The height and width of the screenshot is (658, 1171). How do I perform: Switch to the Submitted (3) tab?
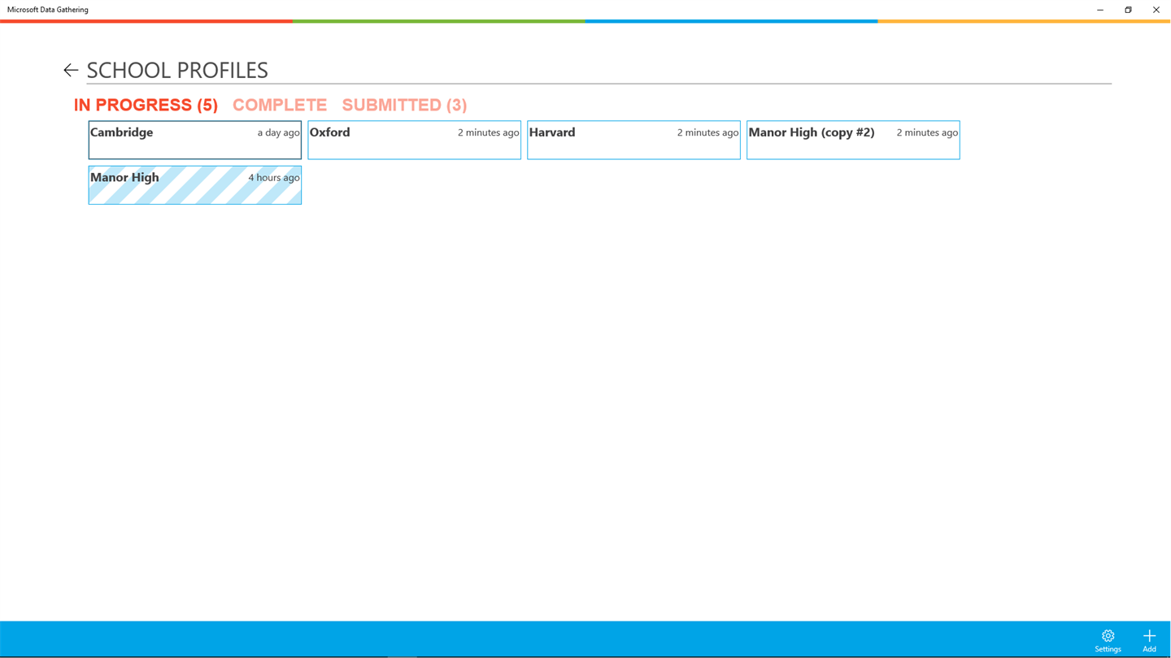coord(404,105)
